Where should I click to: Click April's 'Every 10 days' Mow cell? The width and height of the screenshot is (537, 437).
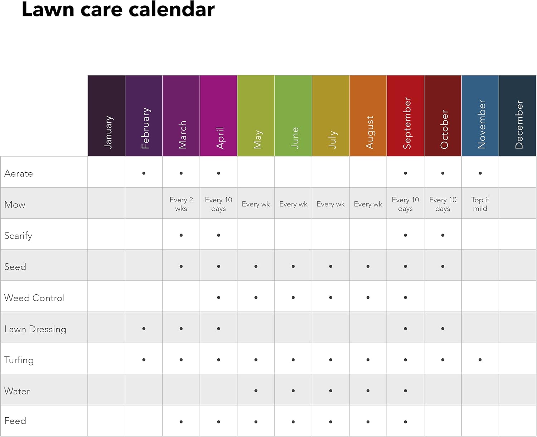click(218, 204)
